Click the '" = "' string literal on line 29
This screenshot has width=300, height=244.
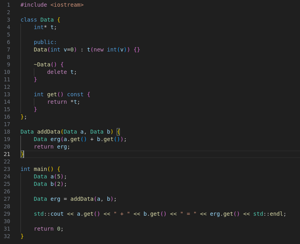click(x=188, y=214)
